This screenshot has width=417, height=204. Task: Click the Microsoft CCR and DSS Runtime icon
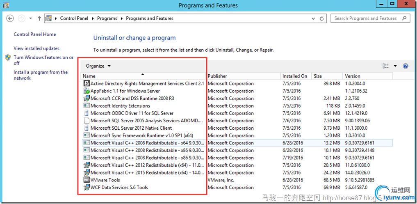87,98
